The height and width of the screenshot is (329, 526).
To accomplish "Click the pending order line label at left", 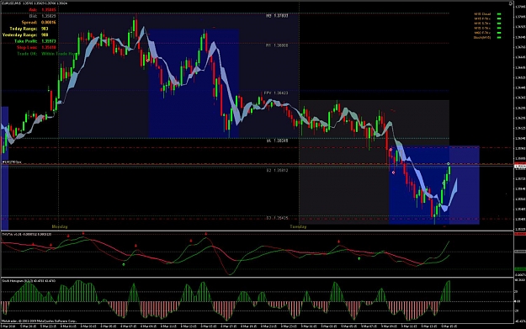I will [x=12, y=162].
